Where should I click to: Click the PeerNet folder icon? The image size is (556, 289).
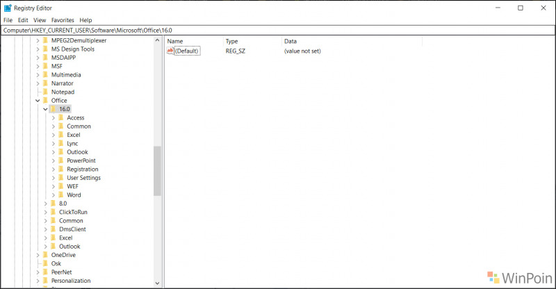45,272
